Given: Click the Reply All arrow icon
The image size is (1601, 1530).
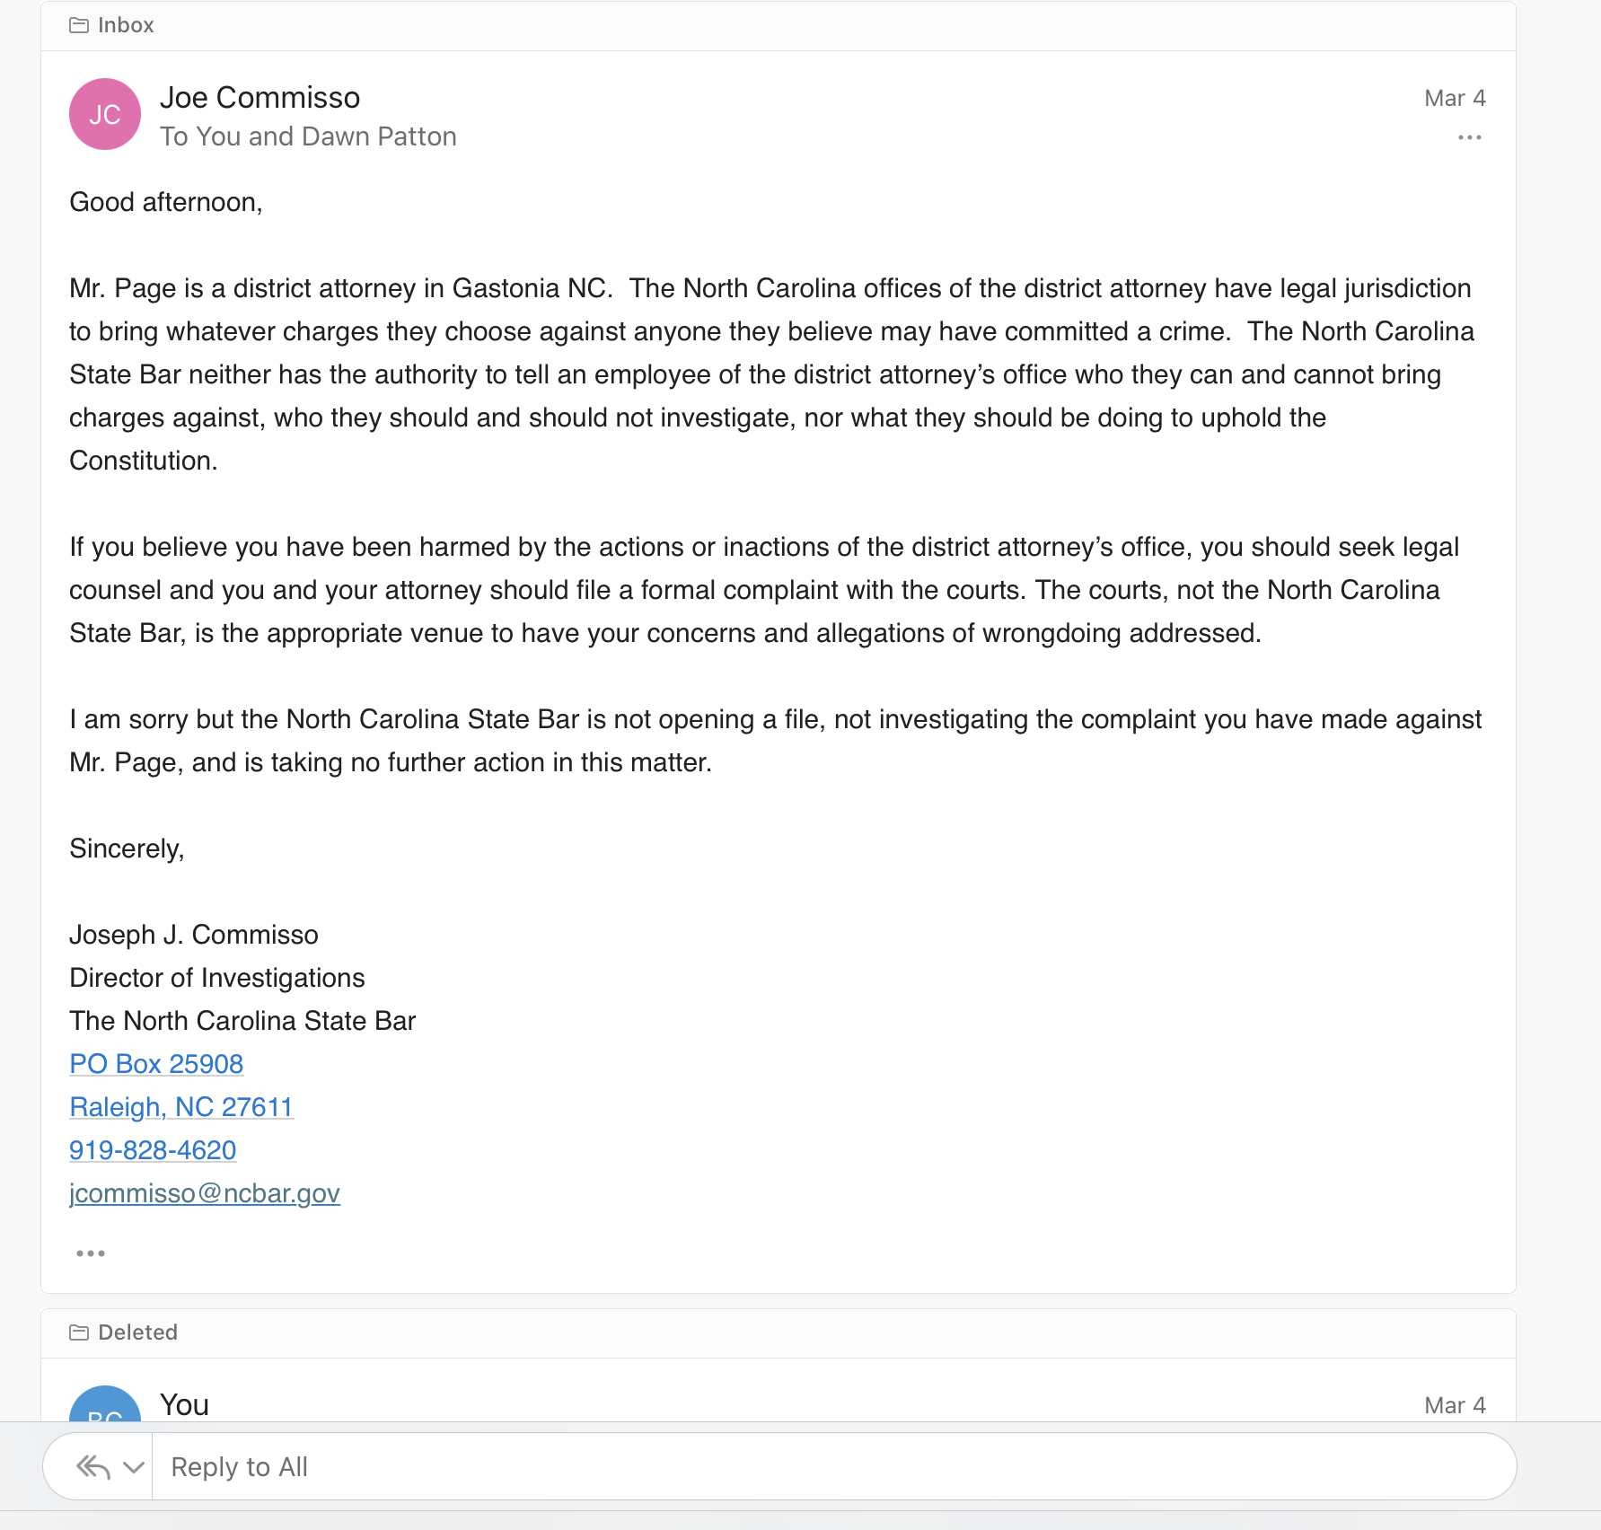Looking at the screenshot, I should pyautogui.click(x=93, y=1467).
